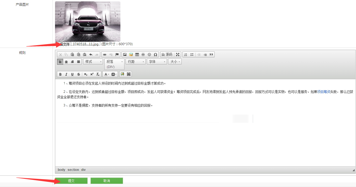Toggle bold formatting
This screenshot has height=187, width=356.
pos(60,74)
